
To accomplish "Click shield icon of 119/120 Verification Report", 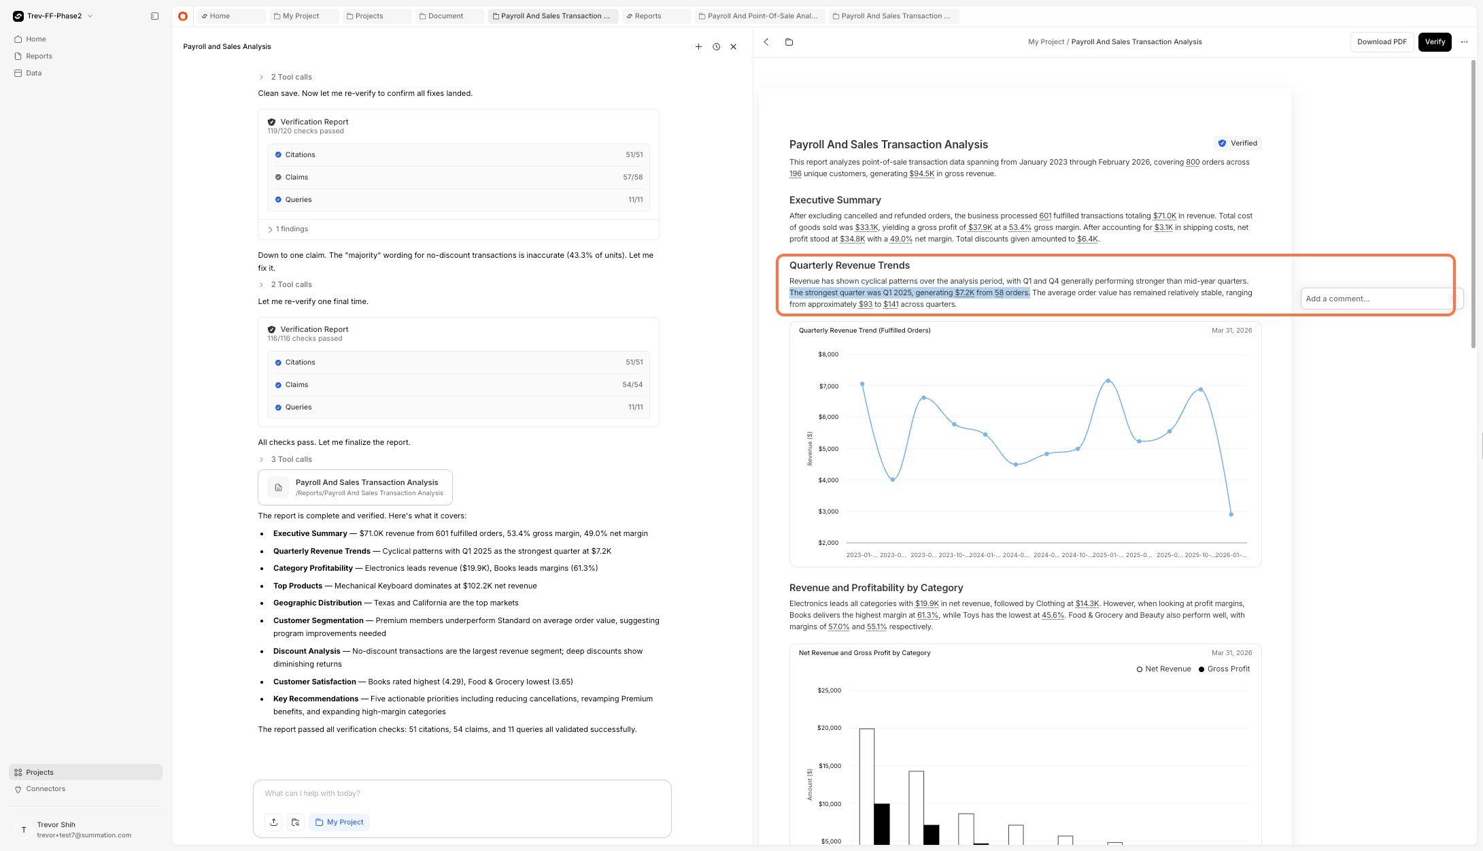I will point(271,122).
